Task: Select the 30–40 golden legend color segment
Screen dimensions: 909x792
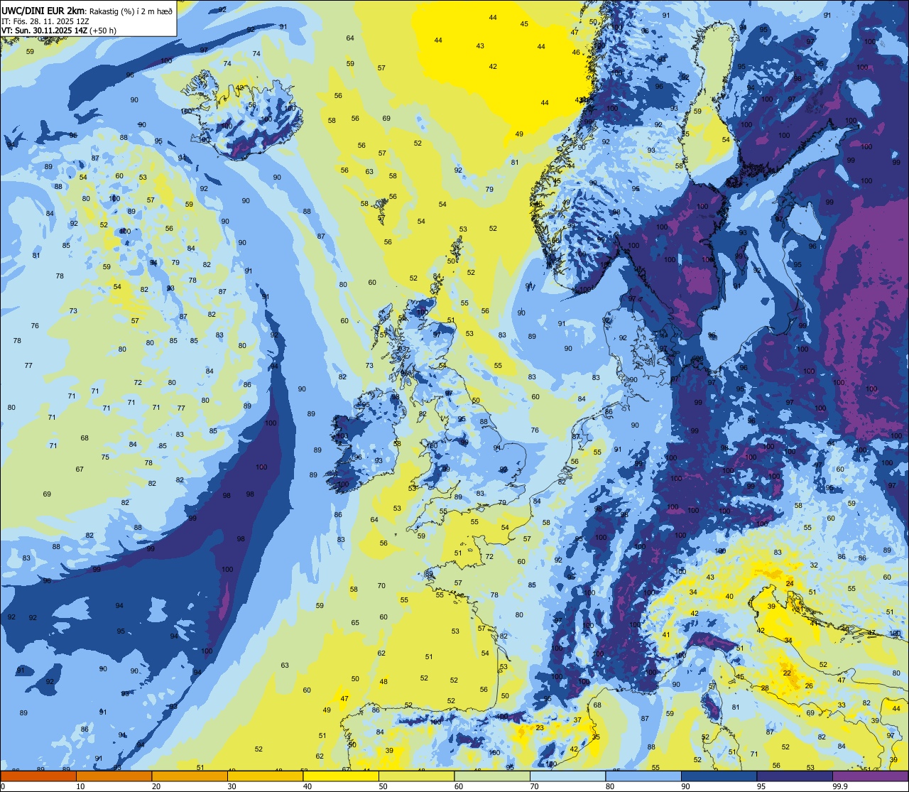Action: tap(265, 776)
